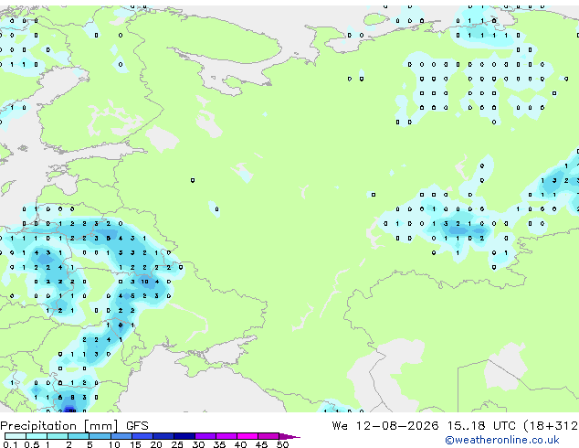This screenshot has height=448, width=579.
Task: Click the 20–25 mm legend color swatch
Action: coord(163,436)
